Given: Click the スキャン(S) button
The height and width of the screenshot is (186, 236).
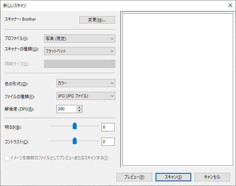Looking at the screenshot, I should point(173,177).
